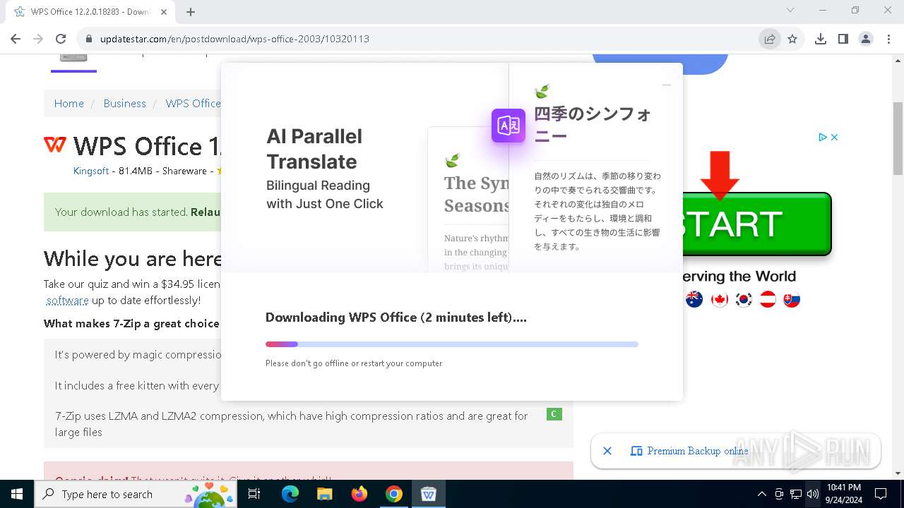The image size is (904, 508).
Task: Open the taskbar clock and date
Action: click(x=843, y=494)
